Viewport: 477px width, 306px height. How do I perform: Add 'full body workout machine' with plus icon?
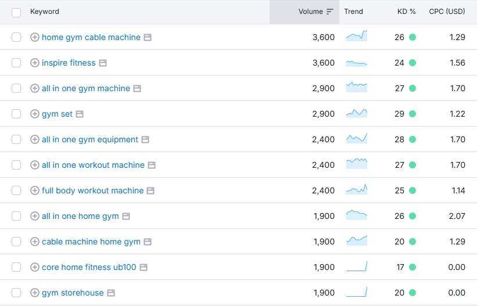coord(34,190)
